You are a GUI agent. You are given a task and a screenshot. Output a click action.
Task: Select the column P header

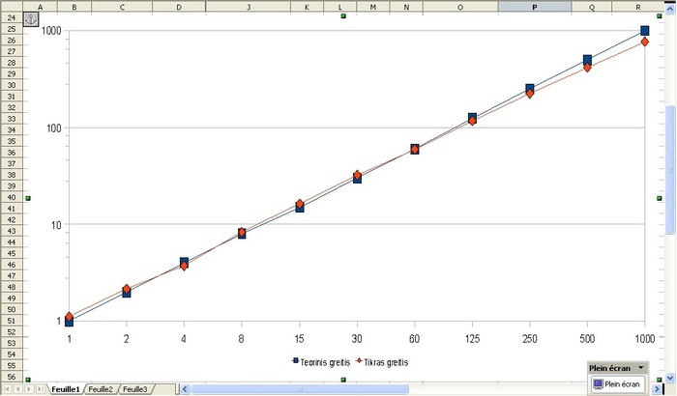(535, 7)
